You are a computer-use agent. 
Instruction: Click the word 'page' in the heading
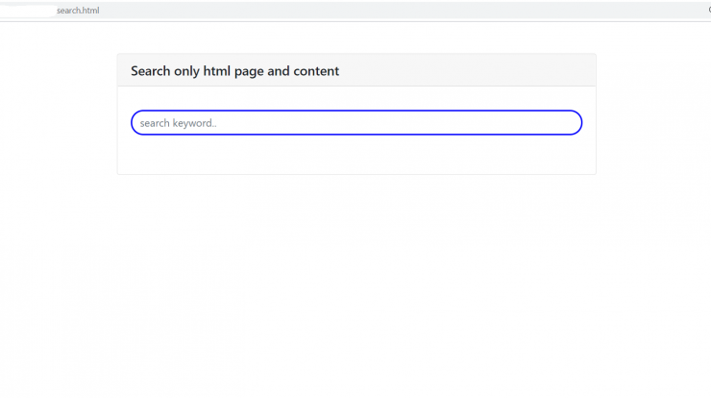coord(249,71)
